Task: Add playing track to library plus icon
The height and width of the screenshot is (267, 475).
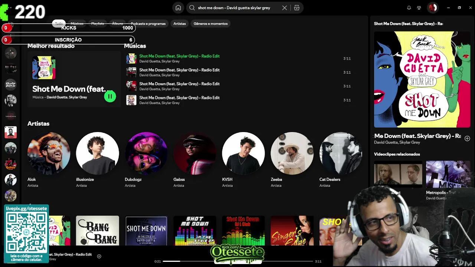Action: pyautogui.click(x=467, y=138)
